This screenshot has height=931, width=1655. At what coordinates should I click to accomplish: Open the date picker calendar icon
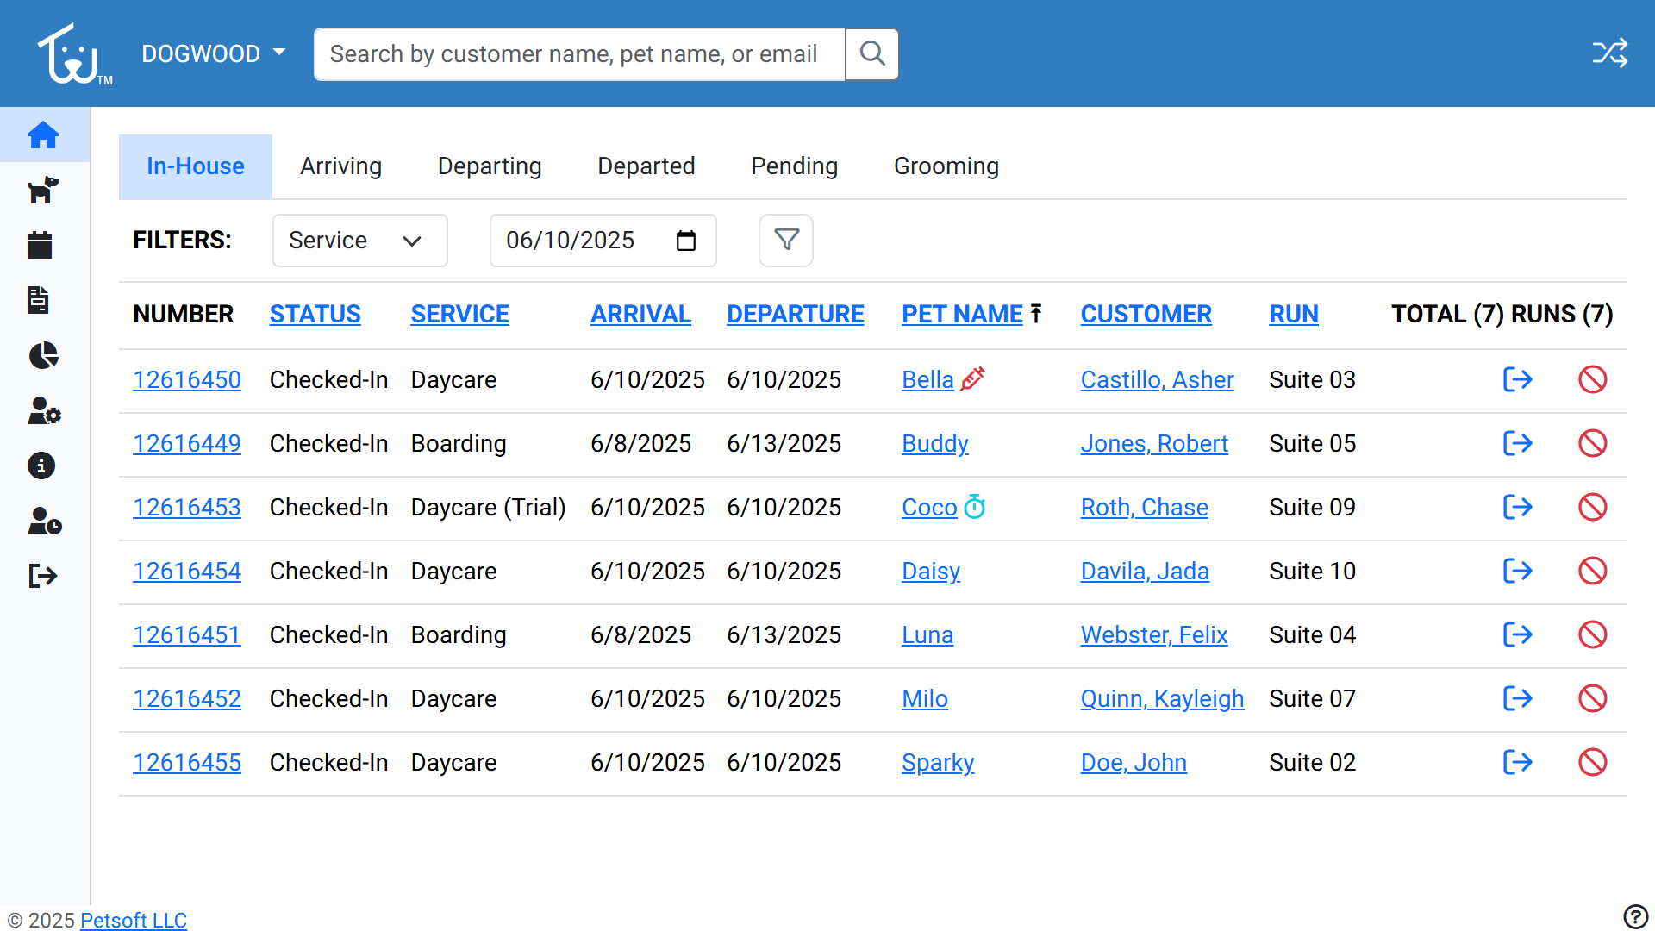(685, 241)
